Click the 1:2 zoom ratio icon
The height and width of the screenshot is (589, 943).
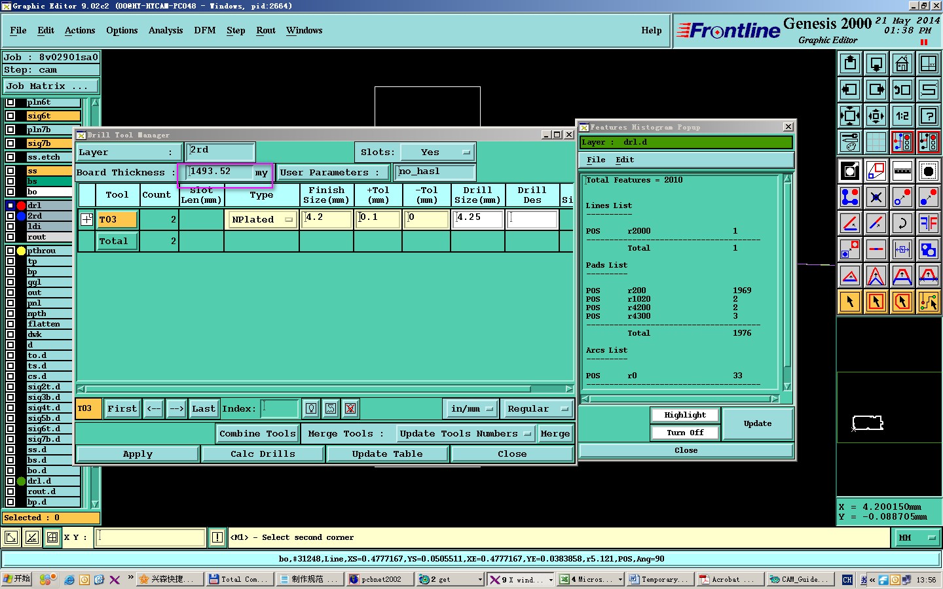pyautogui.click(x=902, y=116)
